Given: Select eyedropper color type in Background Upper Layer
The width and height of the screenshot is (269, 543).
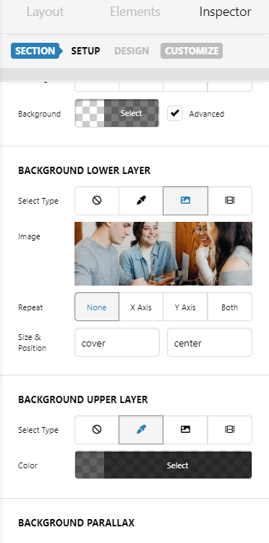Looking at the screenshot, I should 141,430.
